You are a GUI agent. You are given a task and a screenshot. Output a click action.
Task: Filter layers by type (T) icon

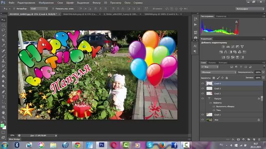(241, 67)
